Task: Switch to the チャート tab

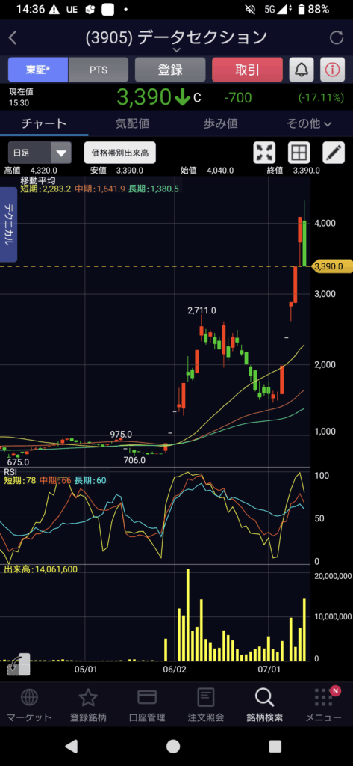Action: tap(44, 123)
